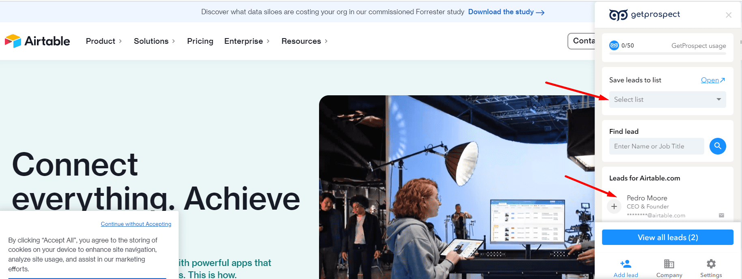Open the Pricing page
Image resolution: width=742 pixels, height=279 pixels.
tap(200, 41)
